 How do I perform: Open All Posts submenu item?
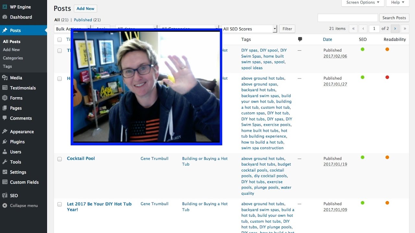12,41
